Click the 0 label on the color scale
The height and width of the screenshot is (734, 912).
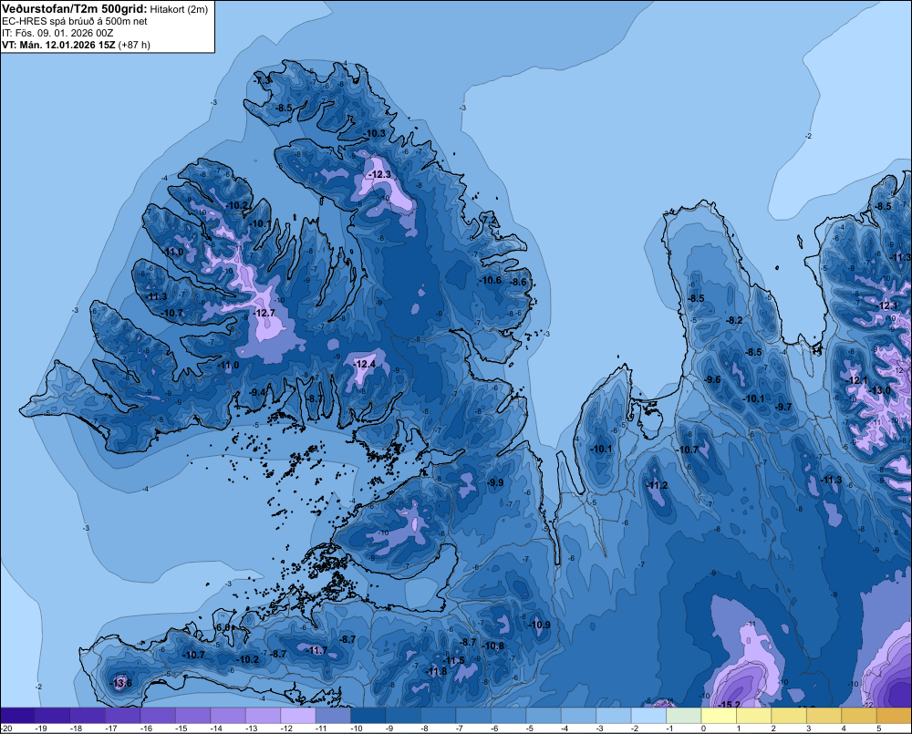point(703,729)
